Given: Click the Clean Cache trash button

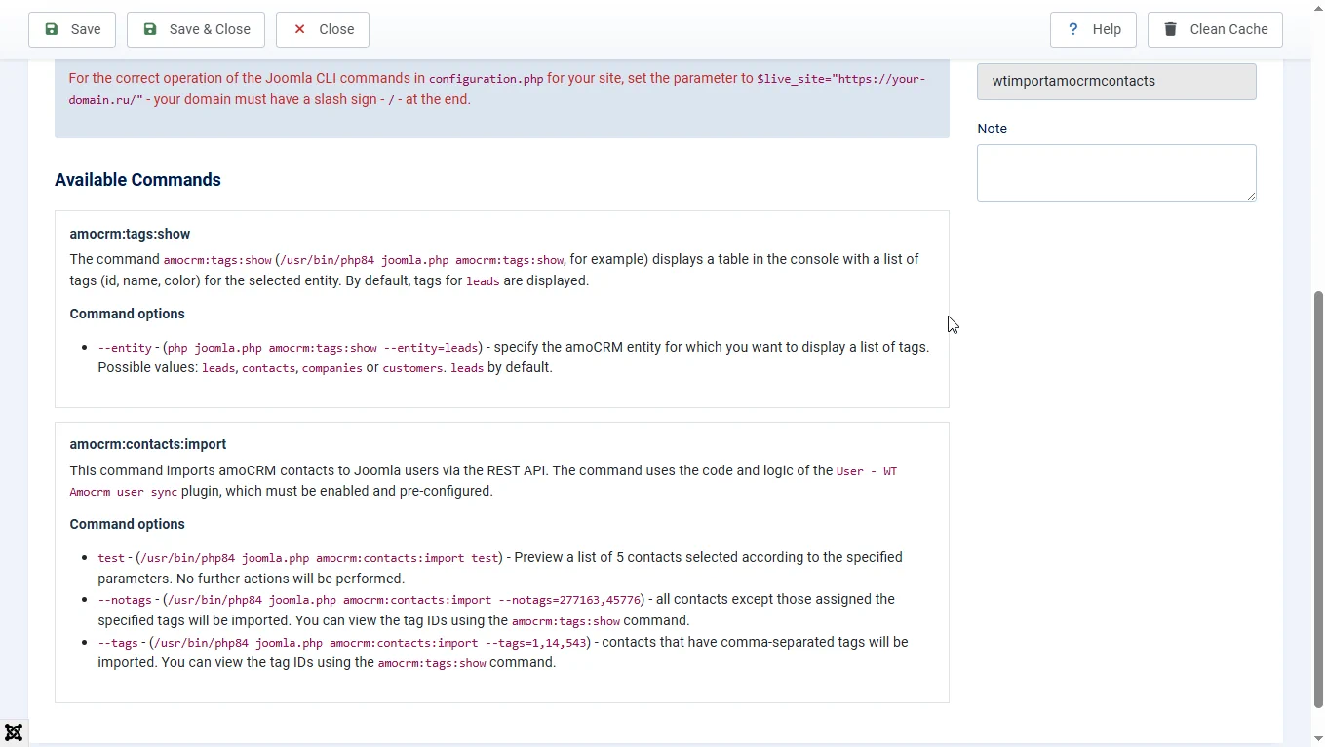Looking at the screenshot, I should 1215,29.
